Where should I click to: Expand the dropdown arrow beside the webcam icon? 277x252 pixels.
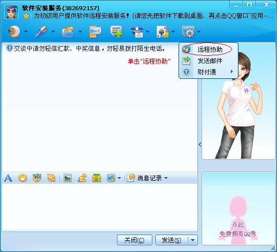pyautogui.click(x=26, y=32)
